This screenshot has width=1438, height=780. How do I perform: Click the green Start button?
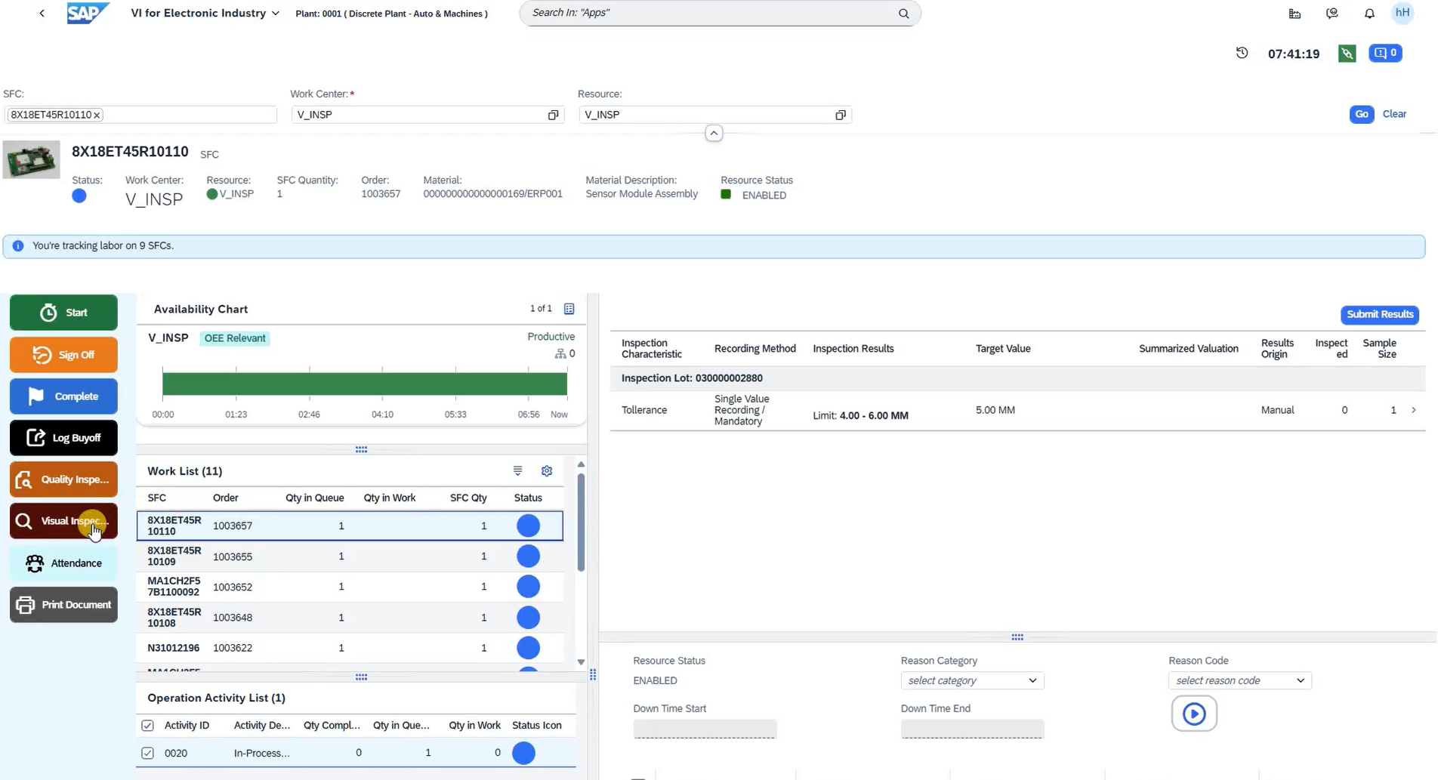point(63,313)
